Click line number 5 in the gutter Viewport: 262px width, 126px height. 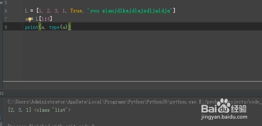pyautogui.click(x=6, y=3)
